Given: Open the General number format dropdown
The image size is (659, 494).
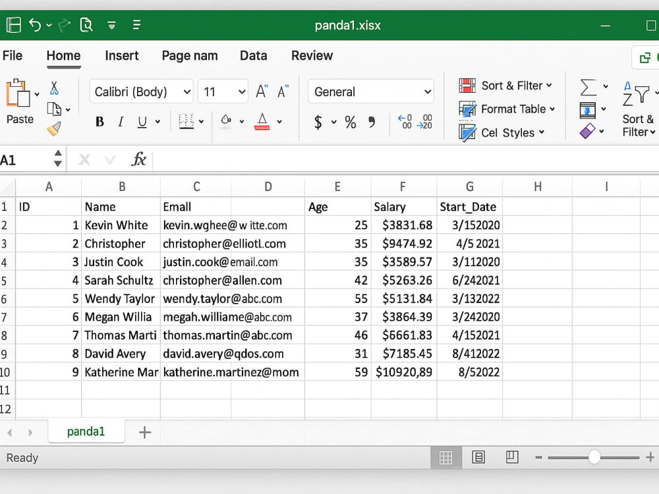Looking at the screenshot, I should 370,91.
